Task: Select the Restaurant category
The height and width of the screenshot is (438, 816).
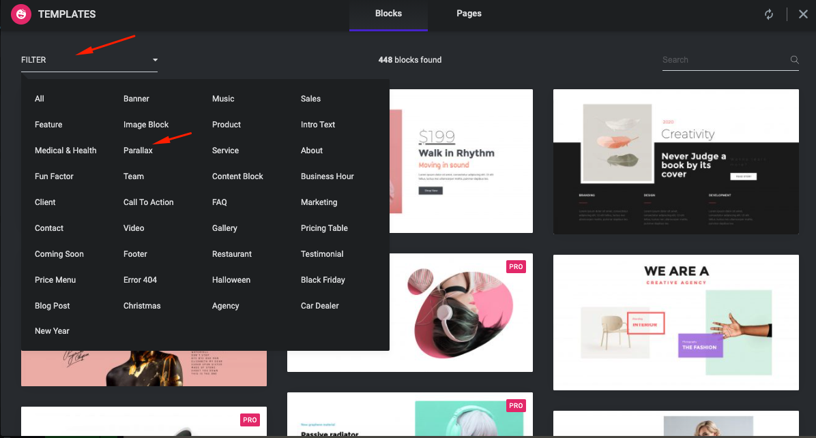Action: (232, 254)
